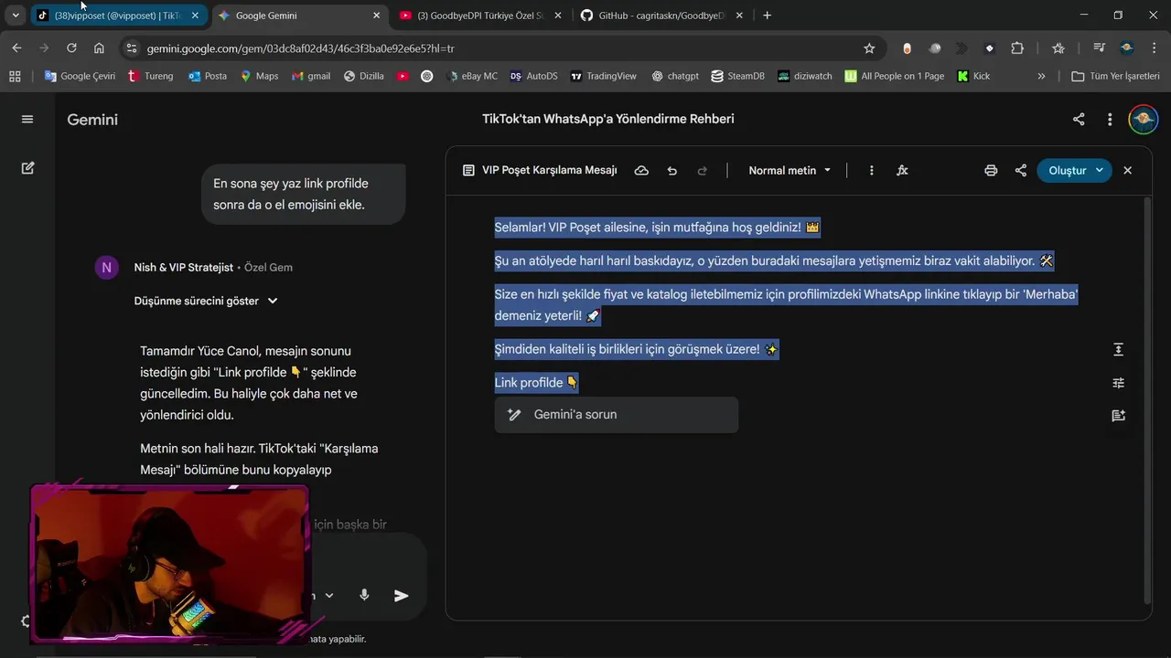Click the Gemini'a sorun prompt field
1171x658 pixels.
point(617,414)
